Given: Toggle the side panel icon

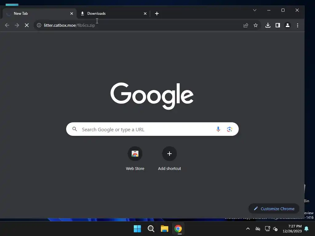Looking at the screenshot, I should (278, 25).
